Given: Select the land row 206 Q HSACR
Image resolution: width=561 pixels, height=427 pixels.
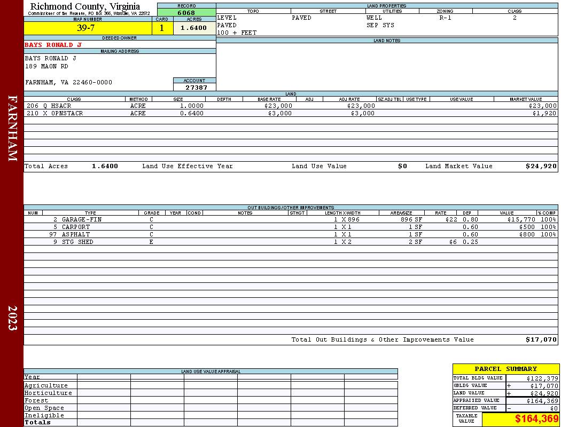Looking at the screenshot, I should point(291,106).
